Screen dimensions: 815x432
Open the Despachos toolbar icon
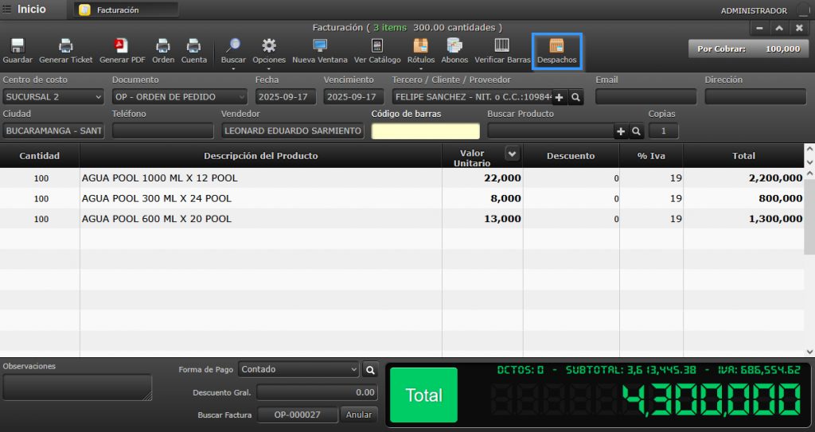click(x=557, y=46)
